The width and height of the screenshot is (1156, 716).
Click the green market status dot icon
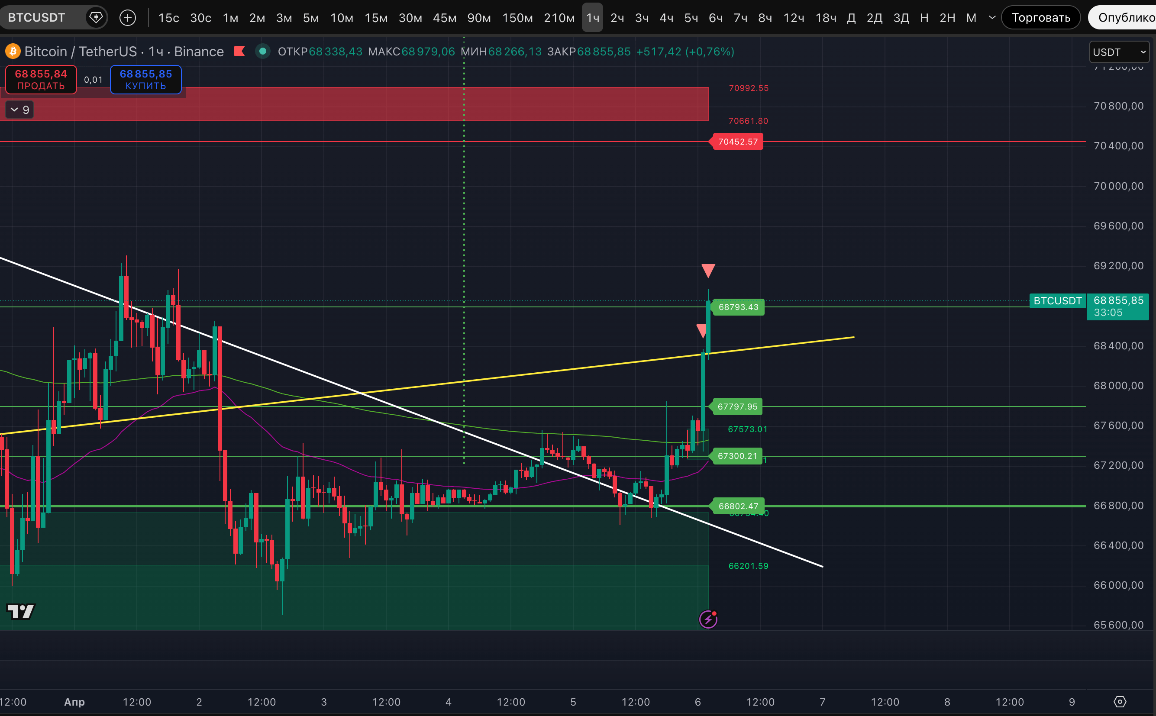[x=262, y=51]
